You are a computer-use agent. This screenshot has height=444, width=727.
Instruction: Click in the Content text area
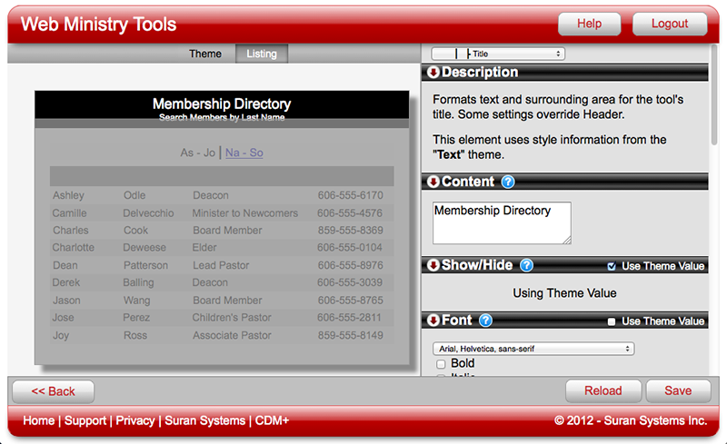(x=502, y=222)
